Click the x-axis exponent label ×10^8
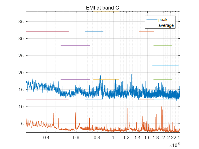This screenshot has height=149, width=199. point(174,145)
